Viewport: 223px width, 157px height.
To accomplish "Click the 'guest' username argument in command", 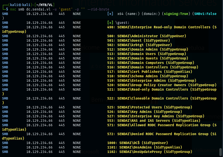I will click(x=66, y=9).
